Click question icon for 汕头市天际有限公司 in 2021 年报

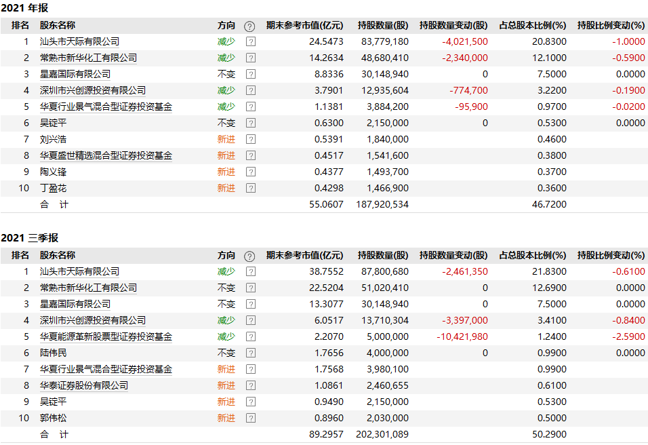[x=250, y=42]
